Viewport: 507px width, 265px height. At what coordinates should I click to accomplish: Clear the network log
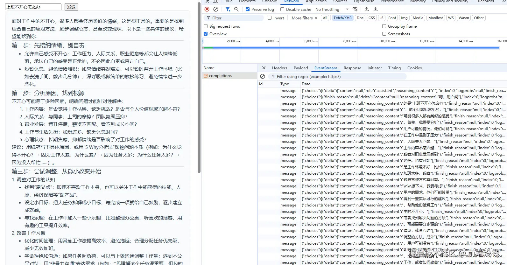click(216, 9)
